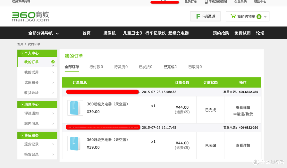Go to 首页 in the navigation bar

coord(86,33)
